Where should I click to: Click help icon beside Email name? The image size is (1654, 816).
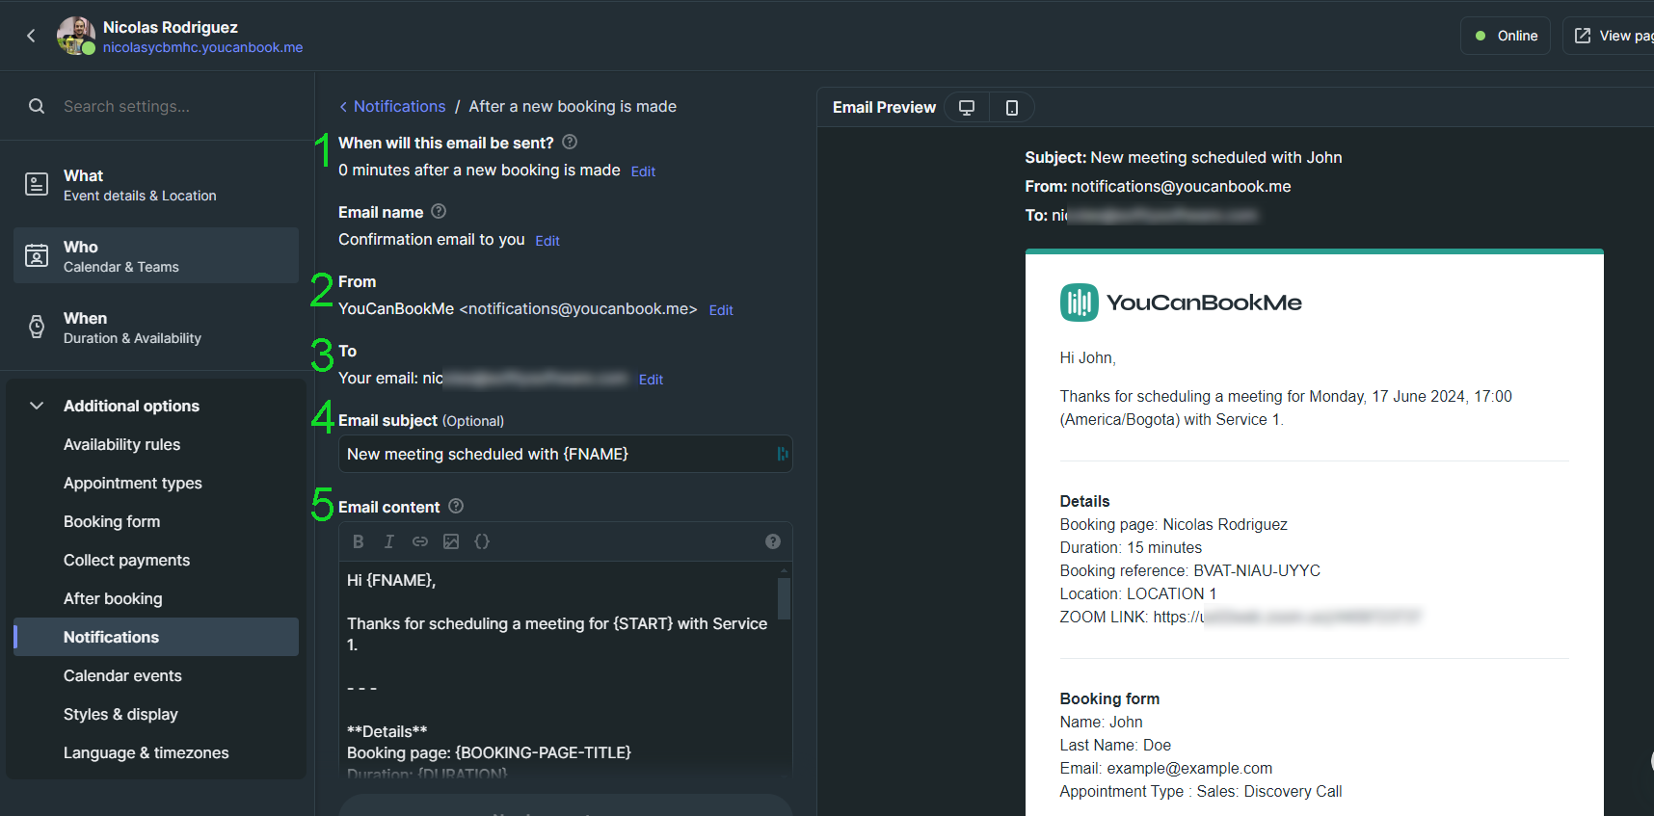439,211
